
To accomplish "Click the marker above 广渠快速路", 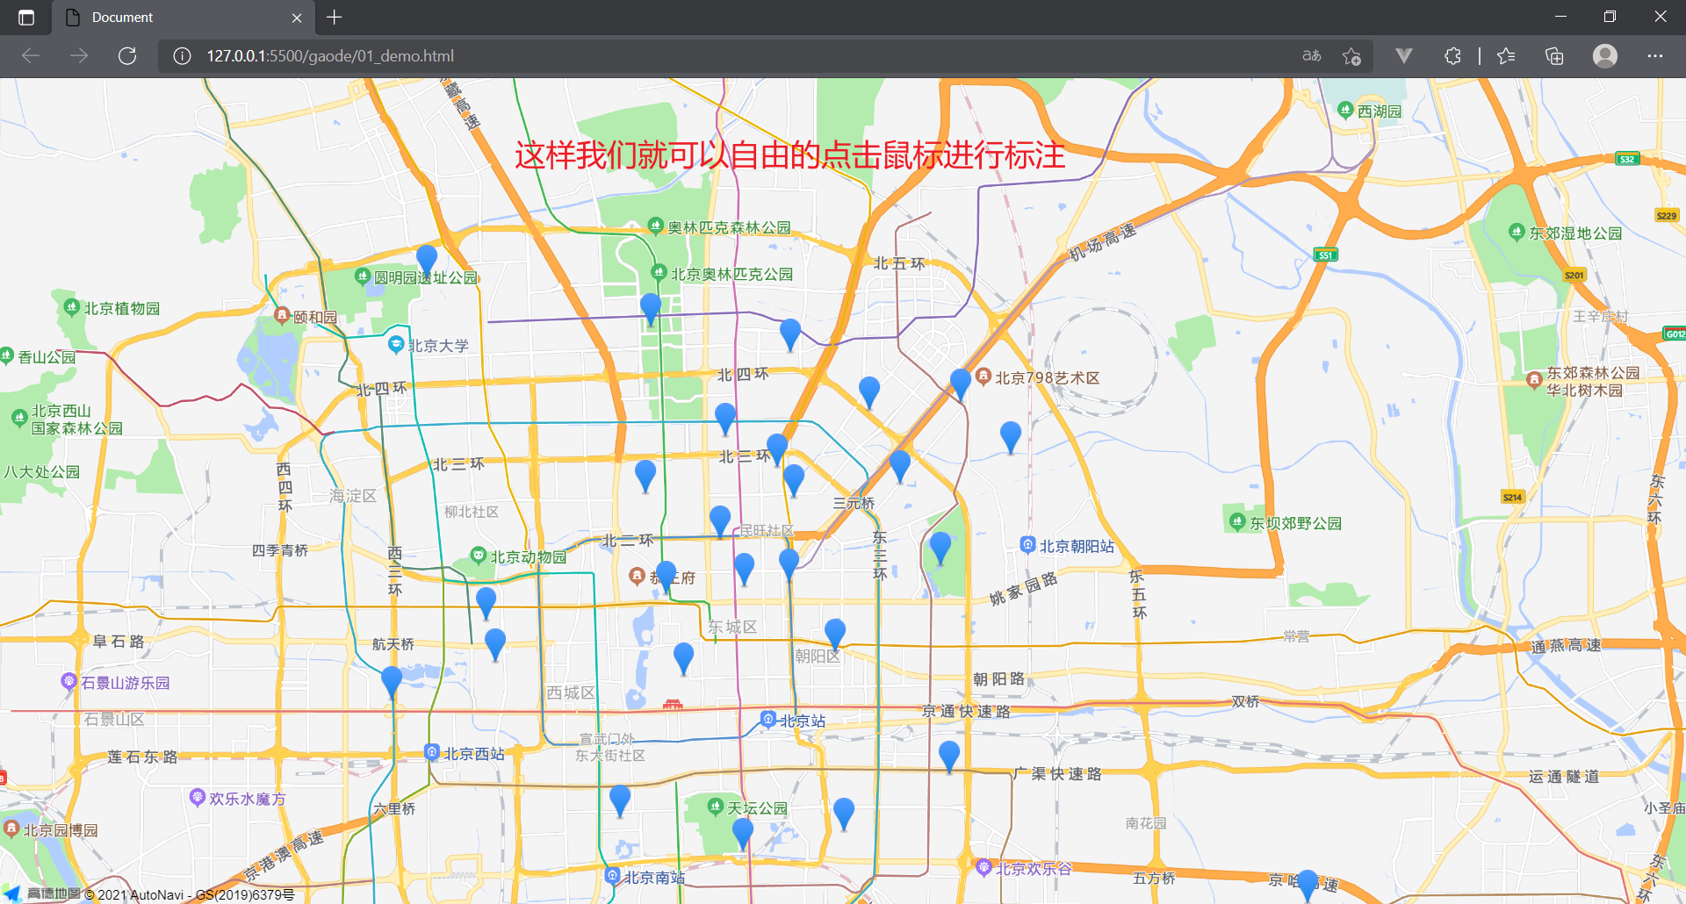I will pyautogui.click(x=949, y=757).
